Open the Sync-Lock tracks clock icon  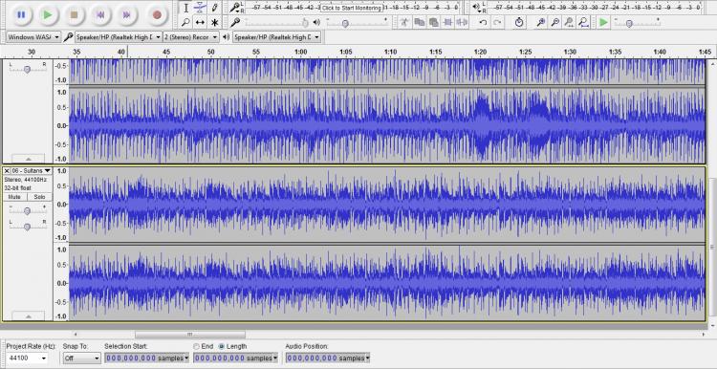(x=519, y=22)
